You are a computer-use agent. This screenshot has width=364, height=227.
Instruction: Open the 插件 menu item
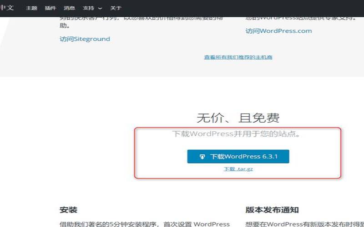(x=51, y=8)
